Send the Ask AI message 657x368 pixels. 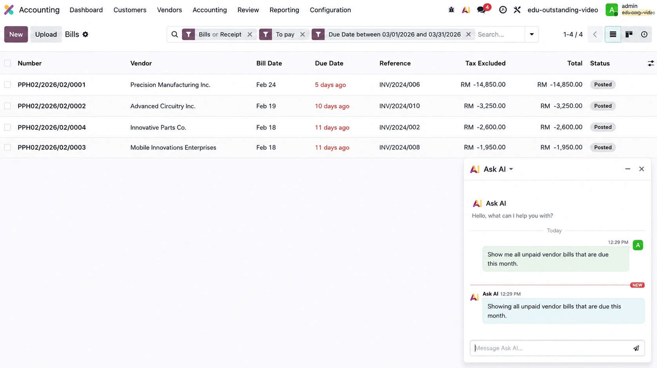[x=636, y=348]
